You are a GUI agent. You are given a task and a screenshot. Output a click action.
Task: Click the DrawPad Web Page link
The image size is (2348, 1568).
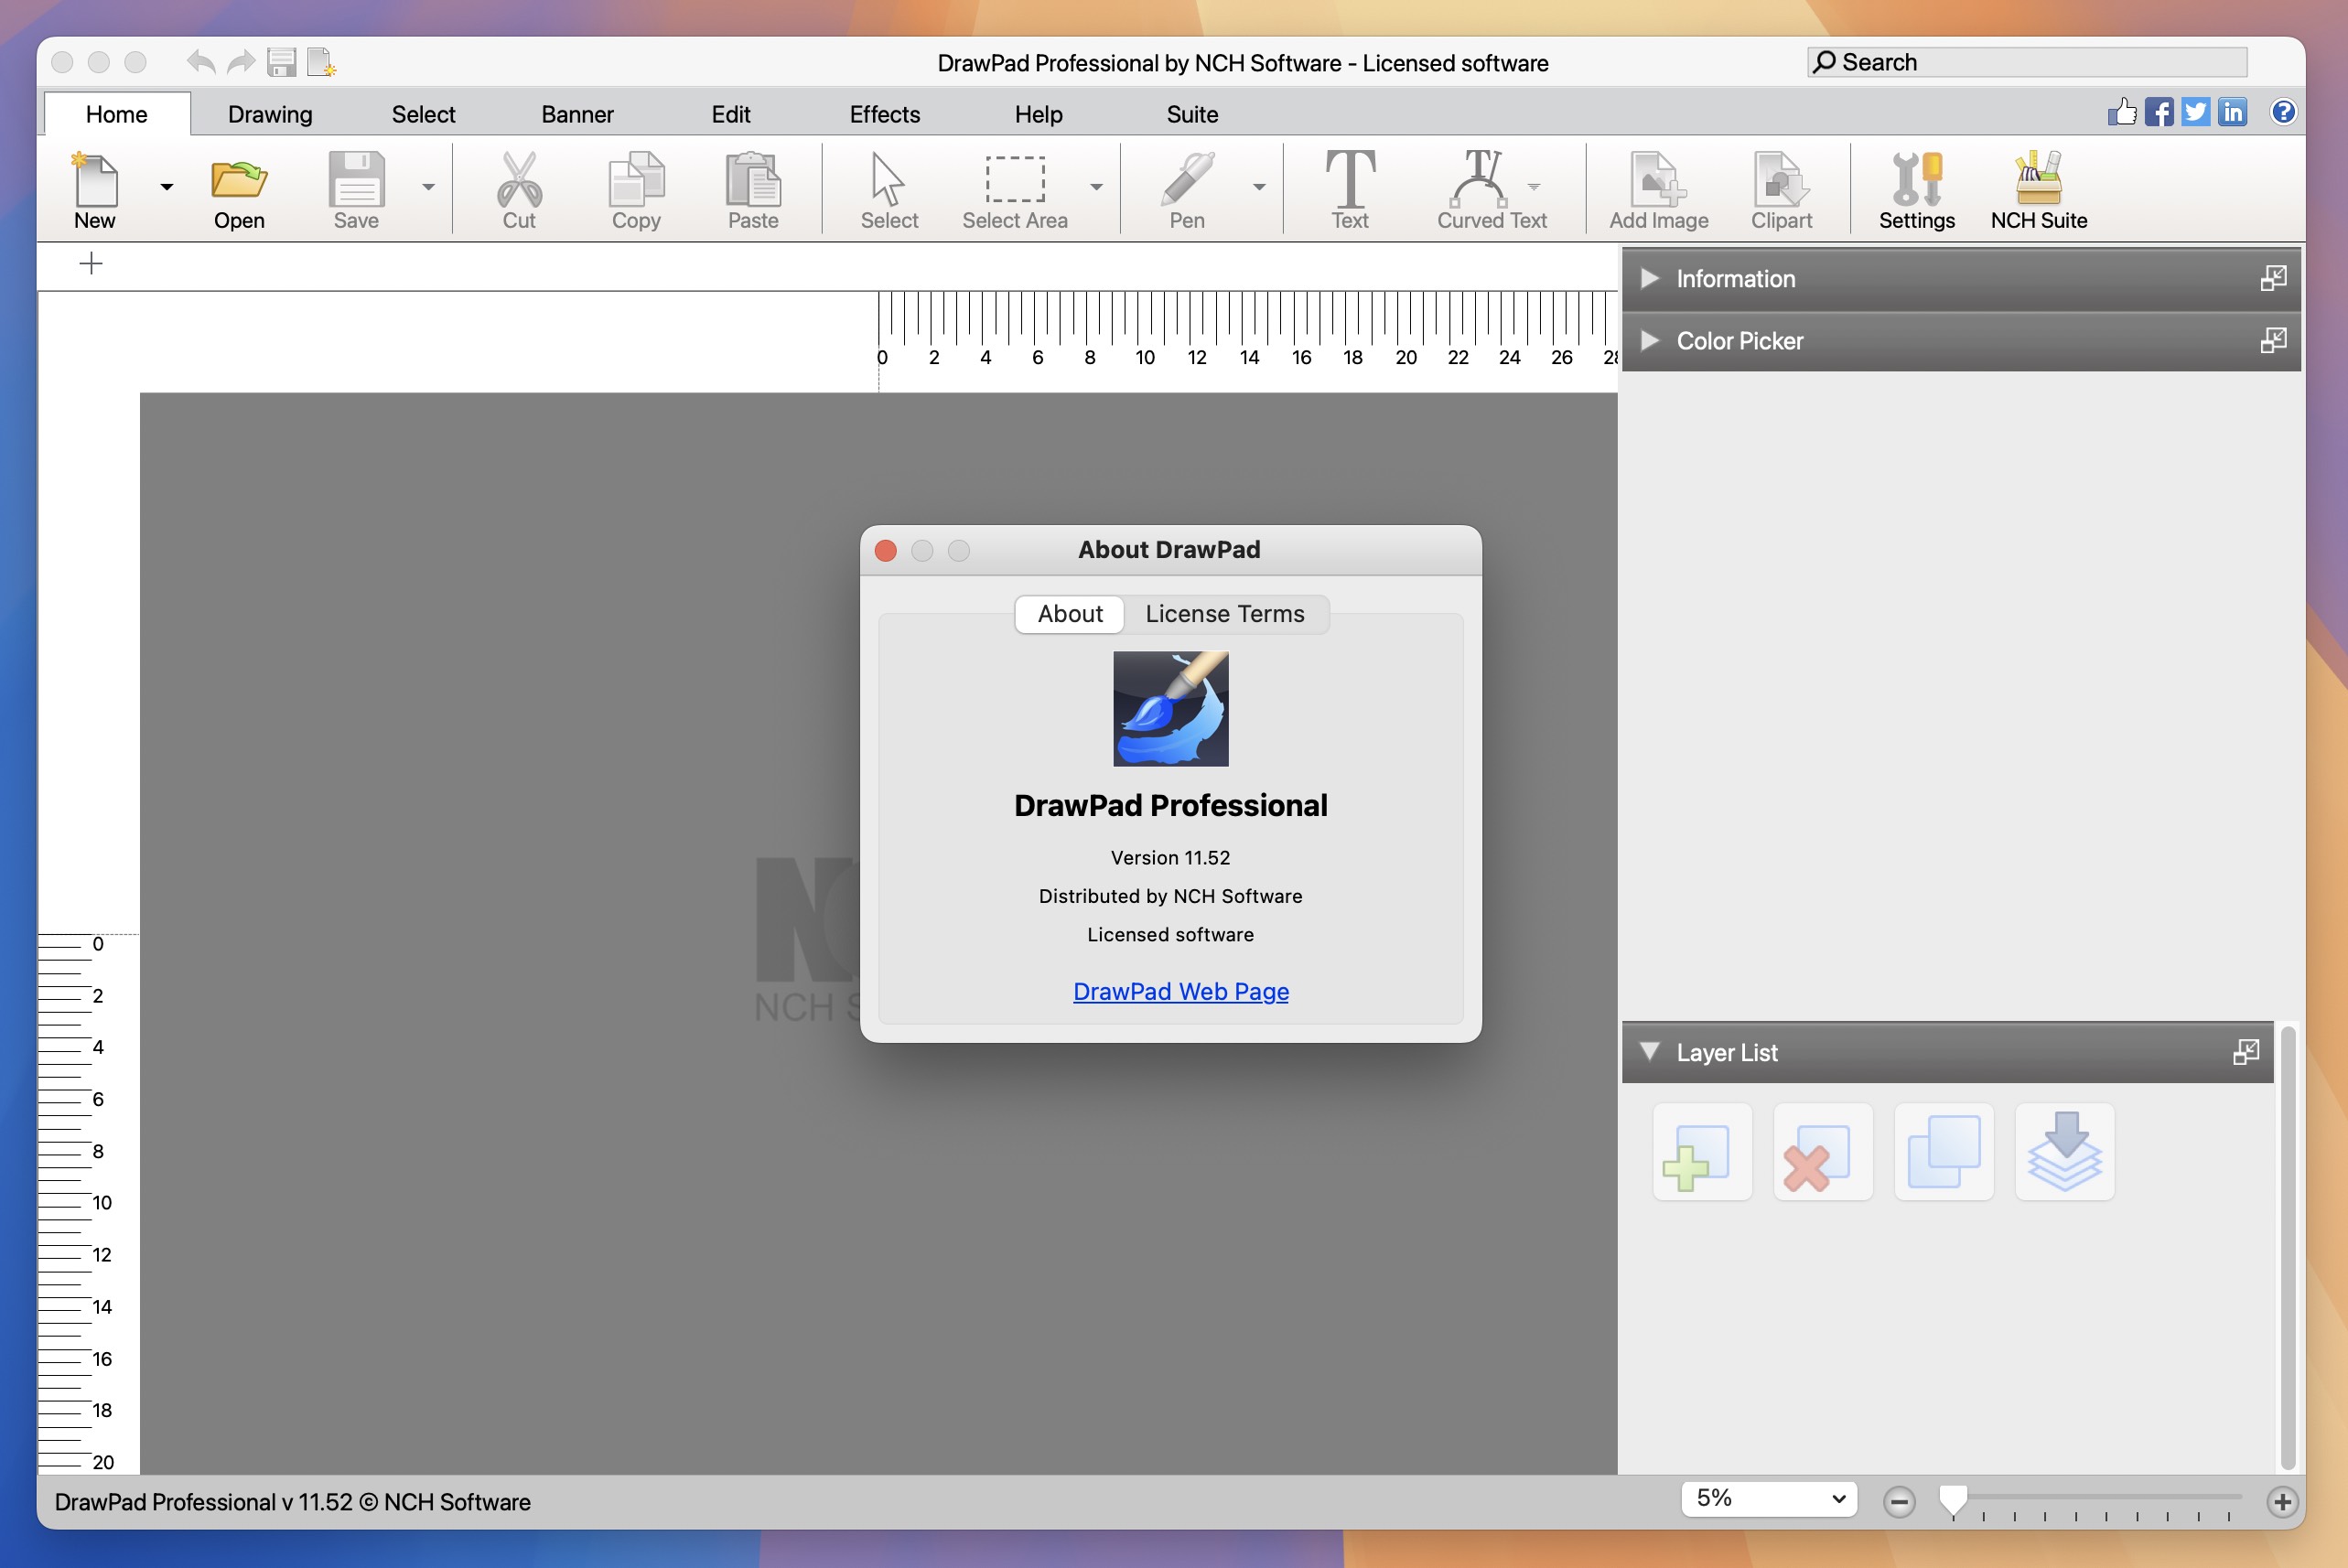pyautogui.click(x=1179, y=989)
